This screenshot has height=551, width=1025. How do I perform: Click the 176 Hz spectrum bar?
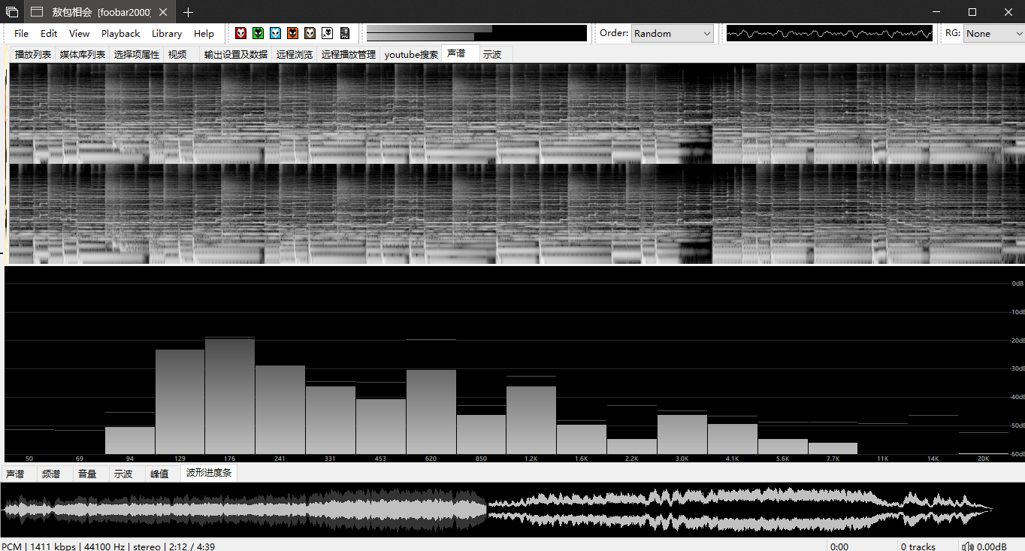pyautogui.click(x=230, y=396)
